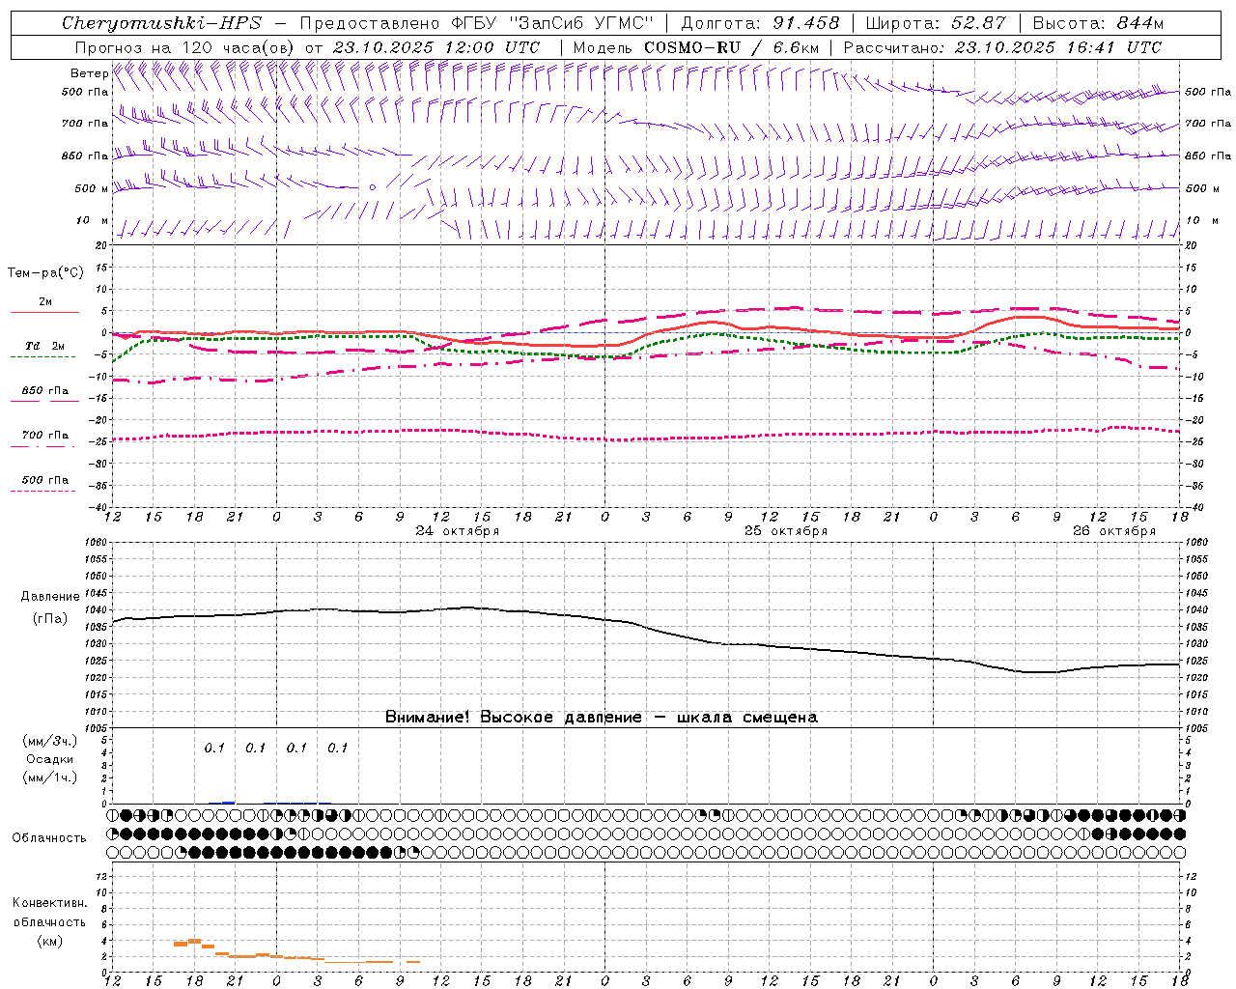This screenshot has height=989, width=1236.
Task: Click the Td 2м dew point legend entry
Action: click(x=44, y=346)
